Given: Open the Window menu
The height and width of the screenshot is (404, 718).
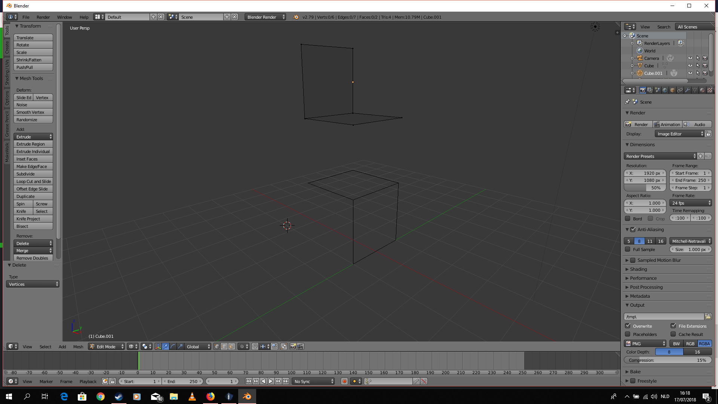Looking at the screenshot, I should click(64, 17).
